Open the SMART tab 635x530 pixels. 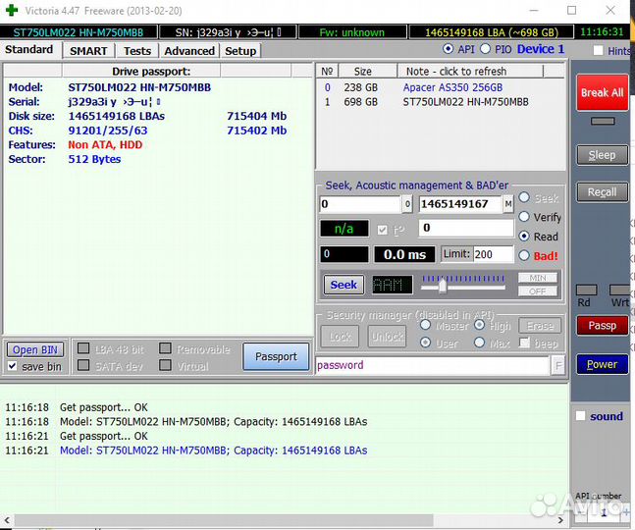tap(88, 51)
